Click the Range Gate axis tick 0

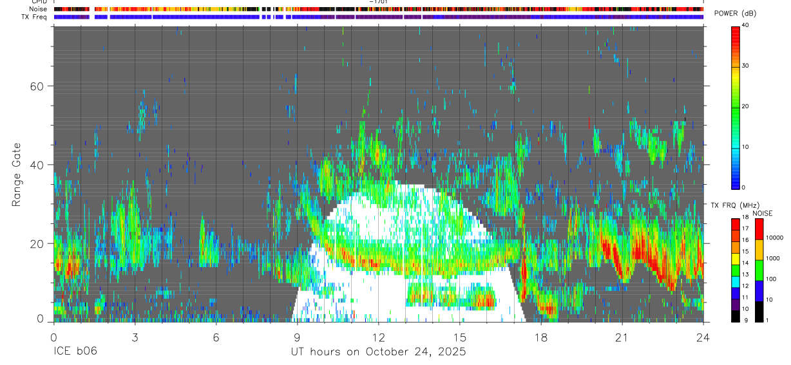[x=41, y=319]
